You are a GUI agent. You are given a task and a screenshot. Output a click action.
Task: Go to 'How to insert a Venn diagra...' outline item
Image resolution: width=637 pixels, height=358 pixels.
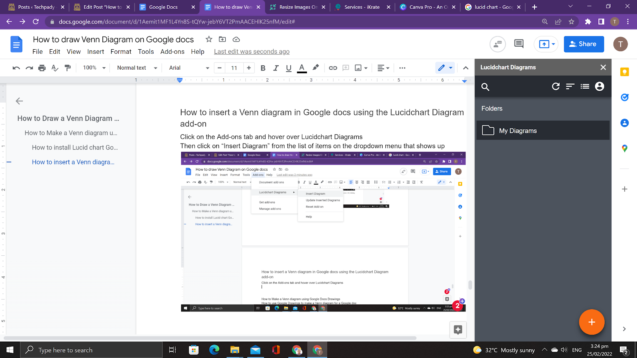point(73,162)
